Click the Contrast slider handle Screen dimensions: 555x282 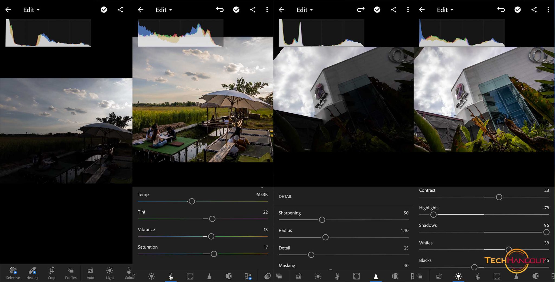[499, 197]
